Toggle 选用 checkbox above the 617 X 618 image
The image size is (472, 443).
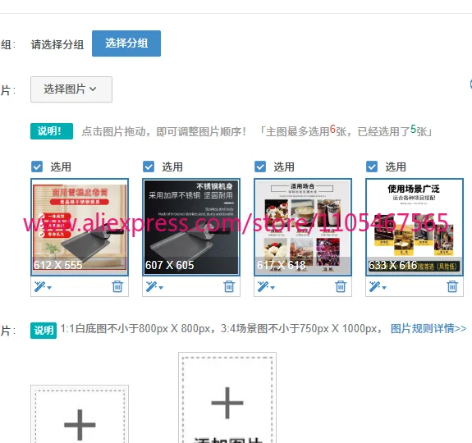tap(260, 167)
